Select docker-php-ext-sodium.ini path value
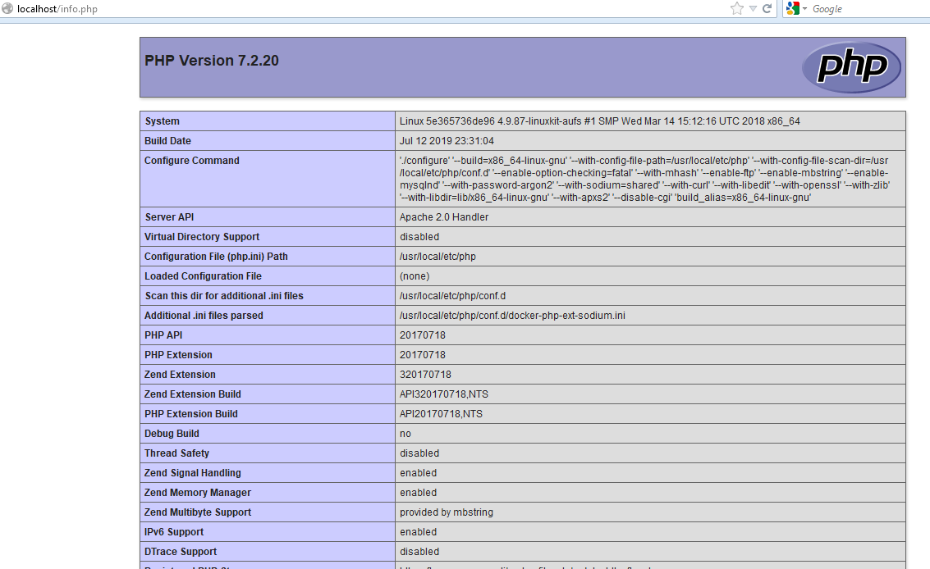The width and height of the screenshot is (930, 569). click(x=512, y=316)
